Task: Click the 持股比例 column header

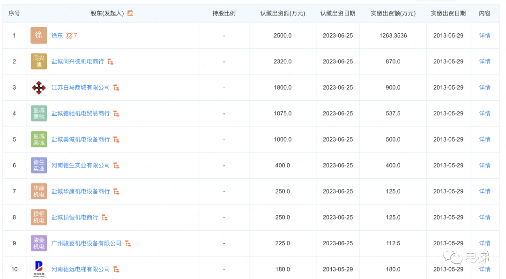Action: 224,13
